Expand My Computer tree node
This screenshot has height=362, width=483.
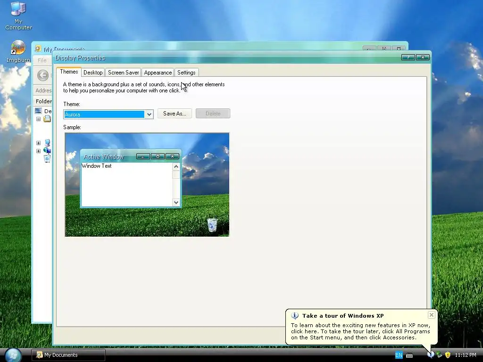(x=39, y=143)
